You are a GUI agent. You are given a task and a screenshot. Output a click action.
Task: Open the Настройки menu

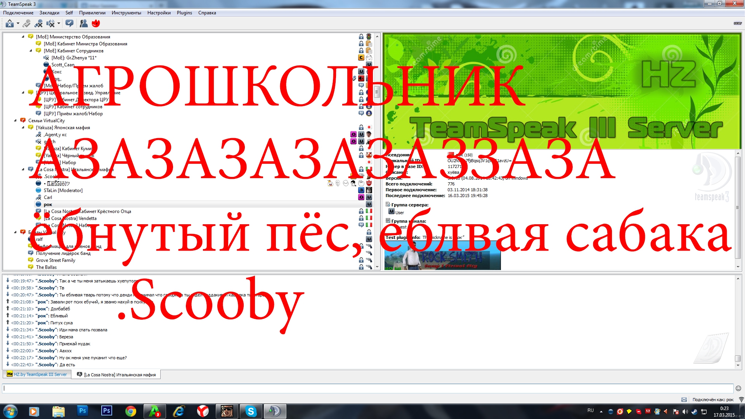(x=159, y=13)
